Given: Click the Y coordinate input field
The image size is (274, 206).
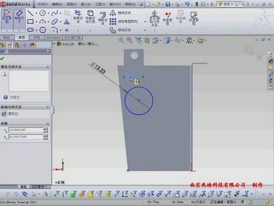Looking at the screenshot, I should tap(26, 137).
